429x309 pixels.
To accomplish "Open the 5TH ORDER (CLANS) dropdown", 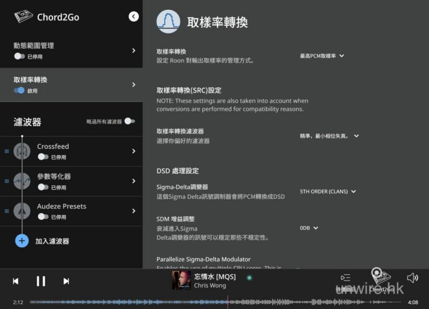I will (x=328, y=192).
